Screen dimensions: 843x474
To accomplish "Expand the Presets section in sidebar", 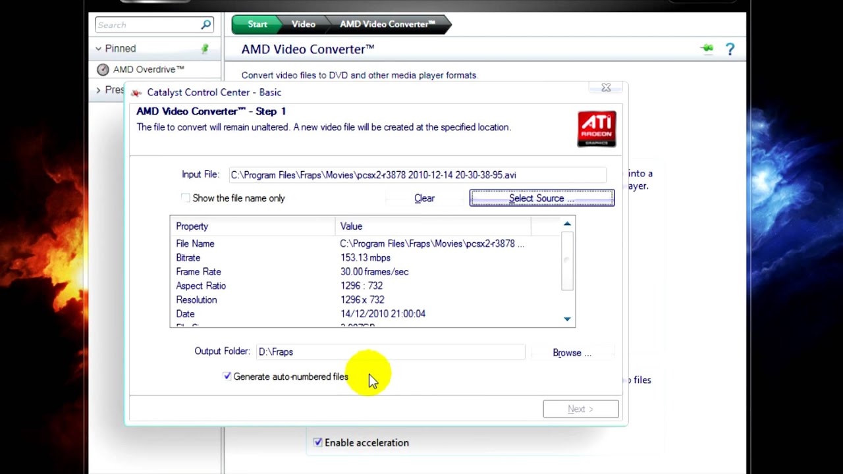I will tap(98, 90).
